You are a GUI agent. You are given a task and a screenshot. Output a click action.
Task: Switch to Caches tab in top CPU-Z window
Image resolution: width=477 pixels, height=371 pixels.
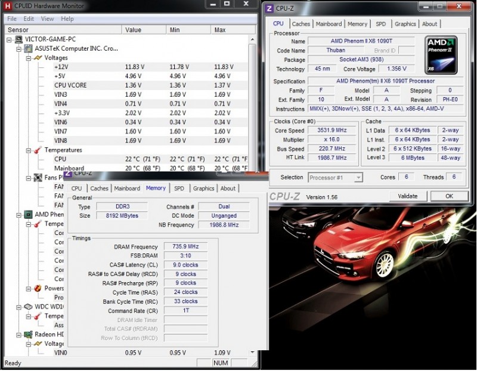301,24
